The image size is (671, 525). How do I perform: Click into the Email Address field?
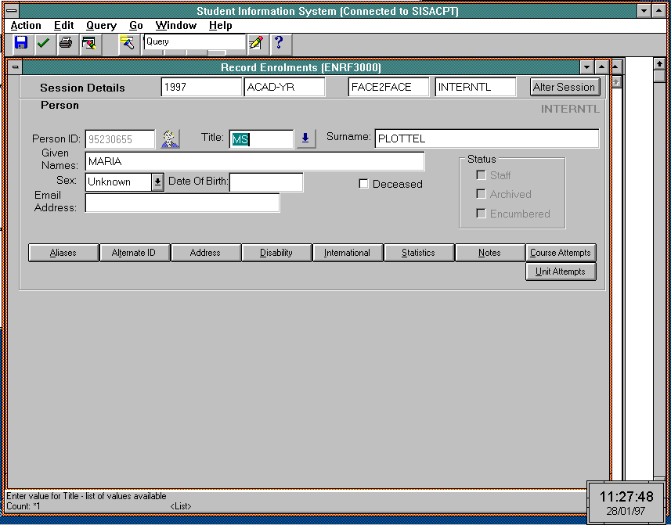coord(182,203)
